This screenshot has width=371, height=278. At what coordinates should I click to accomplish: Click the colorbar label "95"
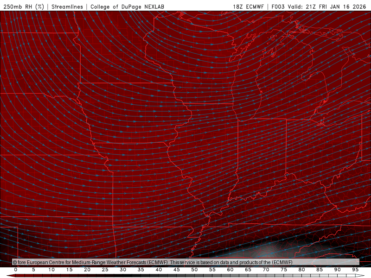(x=355, y=270)
